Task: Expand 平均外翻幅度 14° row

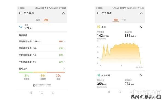Action: 42,55
